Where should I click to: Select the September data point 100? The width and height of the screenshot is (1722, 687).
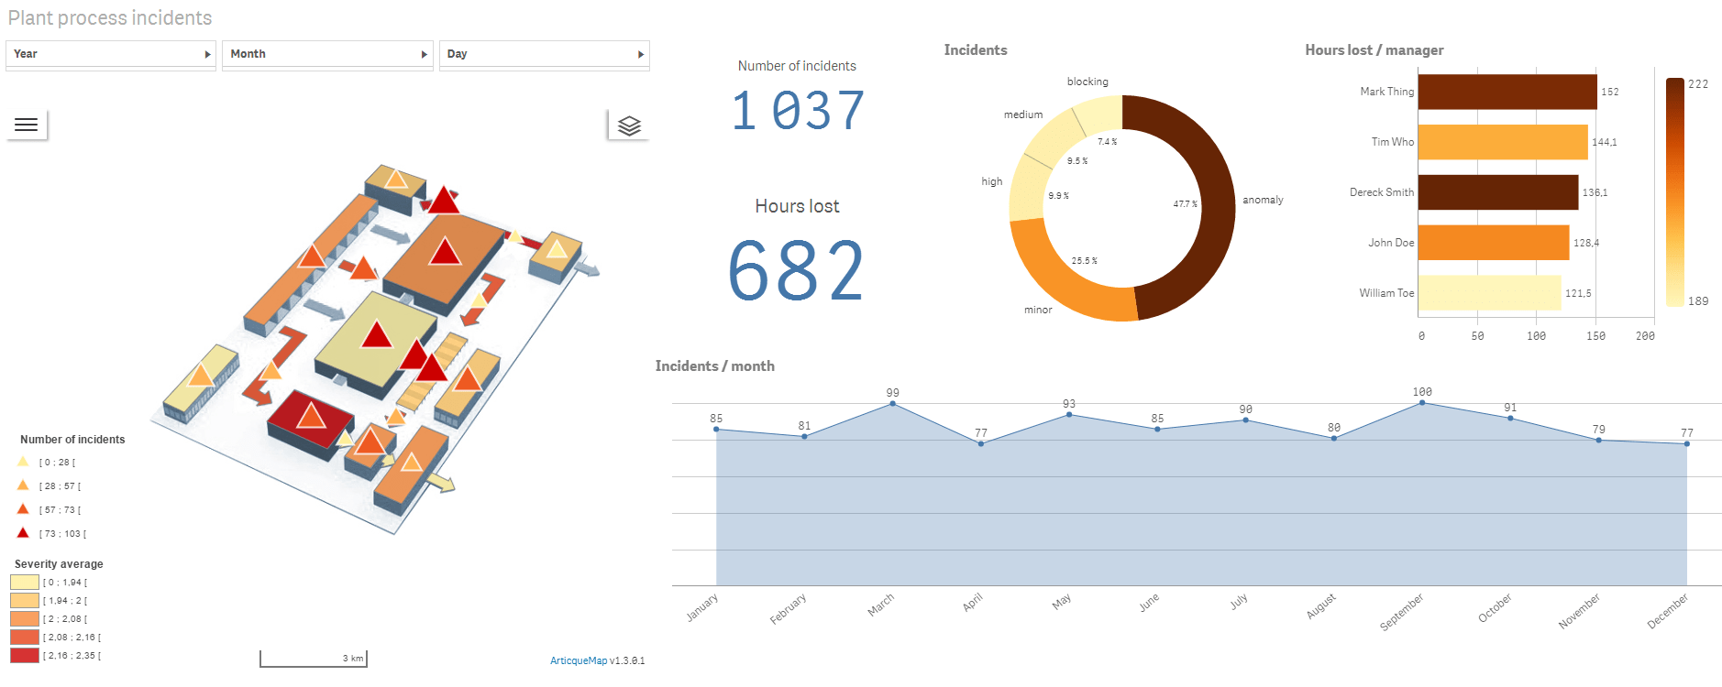1422,402
